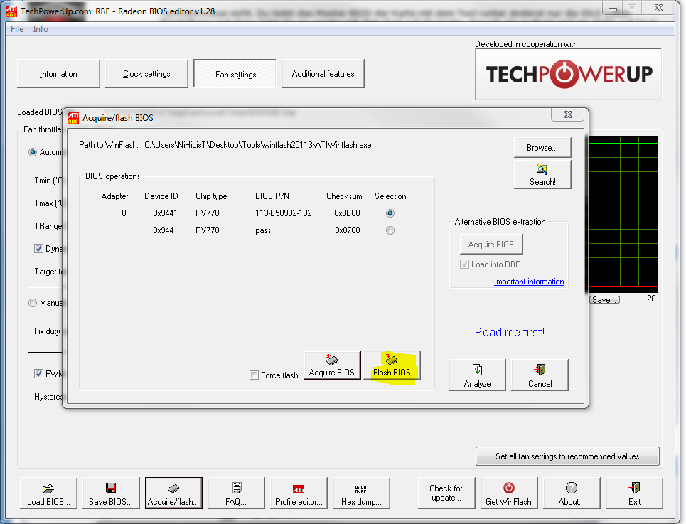The width and height of the screenshot is (686, 524).
Task: Open the FAQ document icon
Action: tap(237, 488)
